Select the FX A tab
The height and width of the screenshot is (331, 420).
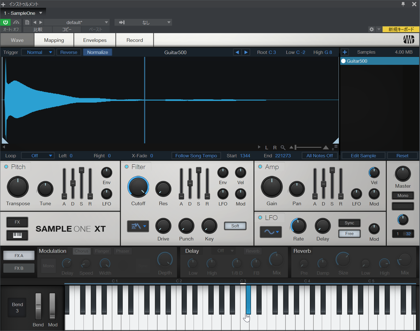tap(19, 255)
